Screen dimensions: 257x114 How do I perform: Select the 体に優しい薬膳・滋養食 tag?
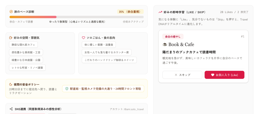[99, 44]
